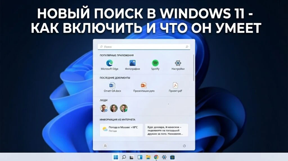Click into the Поиск search field
The image size is (288, 161).
[144, 47]
